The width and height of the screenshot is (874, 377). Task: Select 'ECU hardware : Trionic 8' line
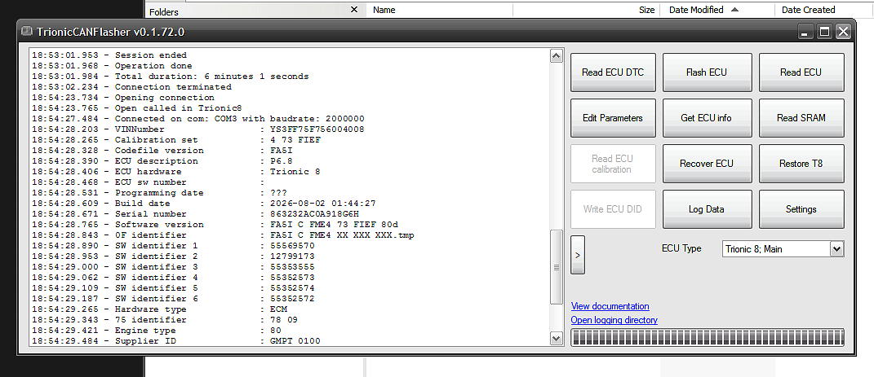[176, 172]
